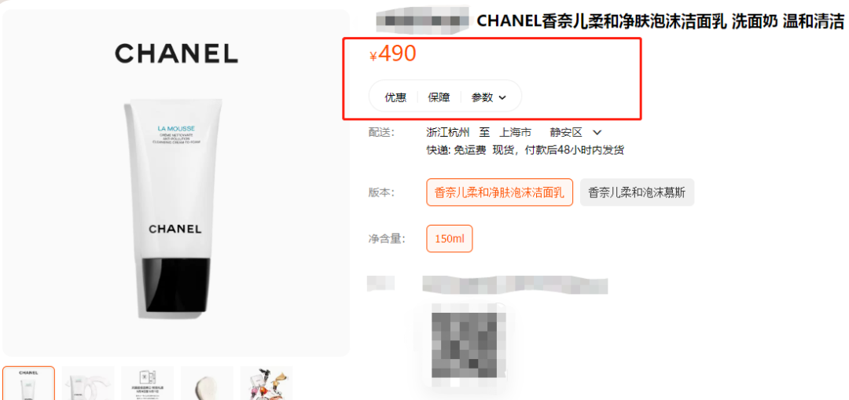Click the blurred QR code image
Viewport: 849px width, 400px height.
tap(469, 343)
